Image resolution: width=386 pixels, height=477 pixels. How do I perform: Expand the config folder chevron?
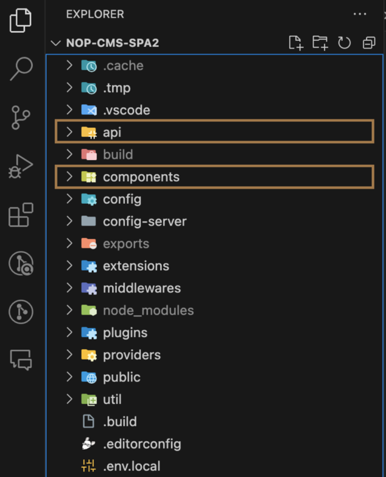click(69, 199)
